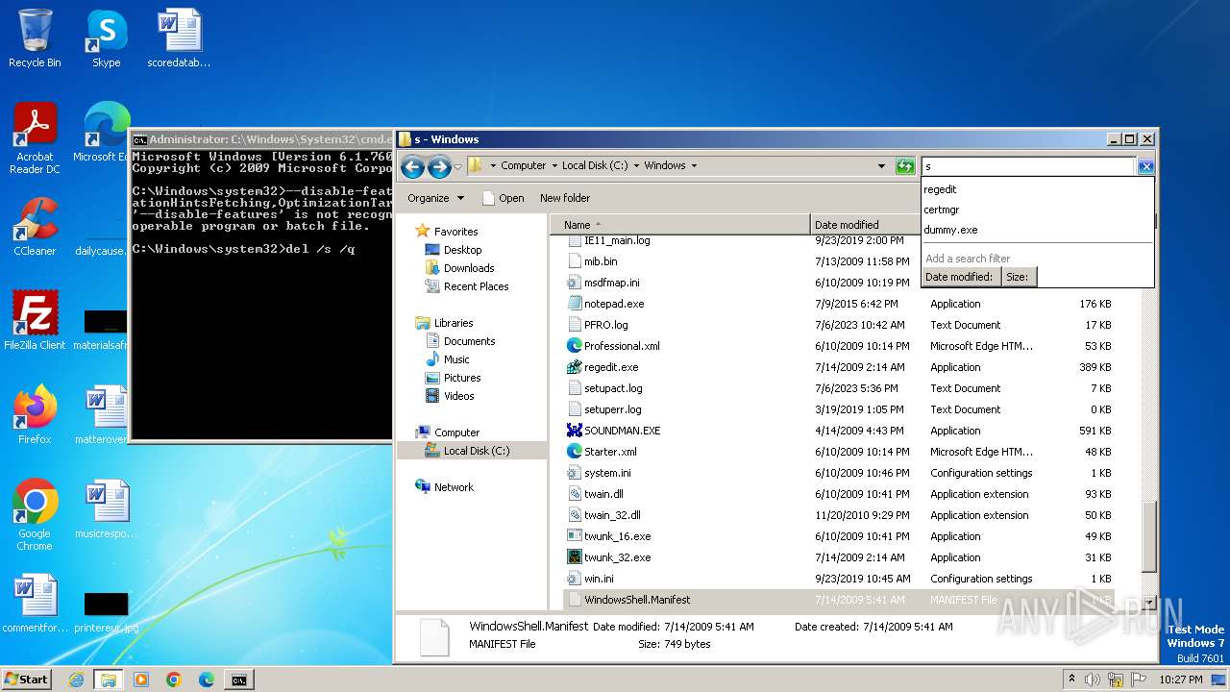This screenshot has height=692, width=1230.
Task: Show hidden system tray icons
Action: click(x=1071, y=680)
